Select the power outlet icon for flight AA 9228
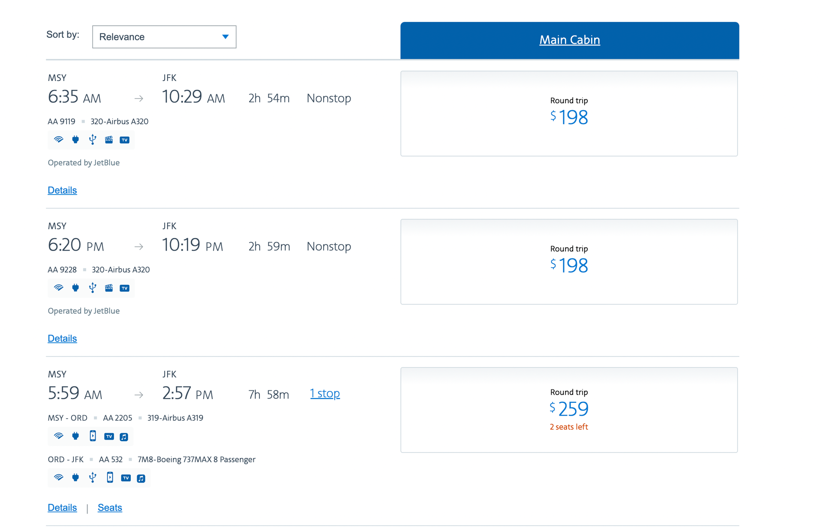Screen dimensions: 823x527 tap(76, 288)
